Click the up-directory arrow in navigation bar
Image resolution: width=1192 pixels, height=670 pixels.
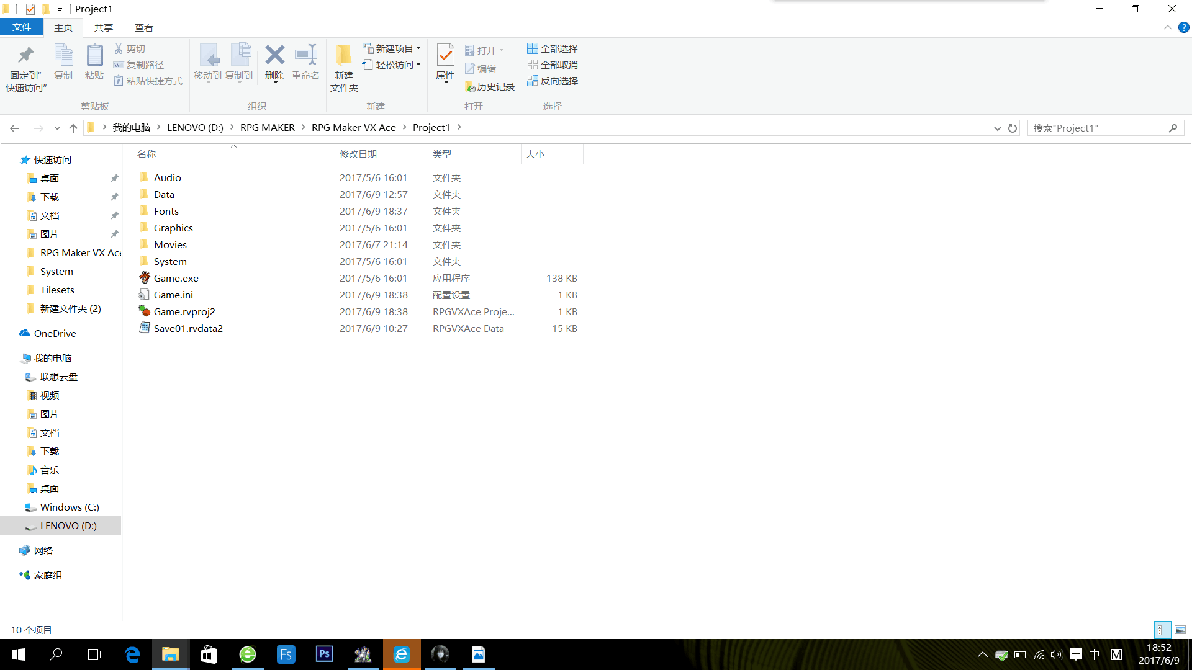pyautogui.click(x=73, y=128)
